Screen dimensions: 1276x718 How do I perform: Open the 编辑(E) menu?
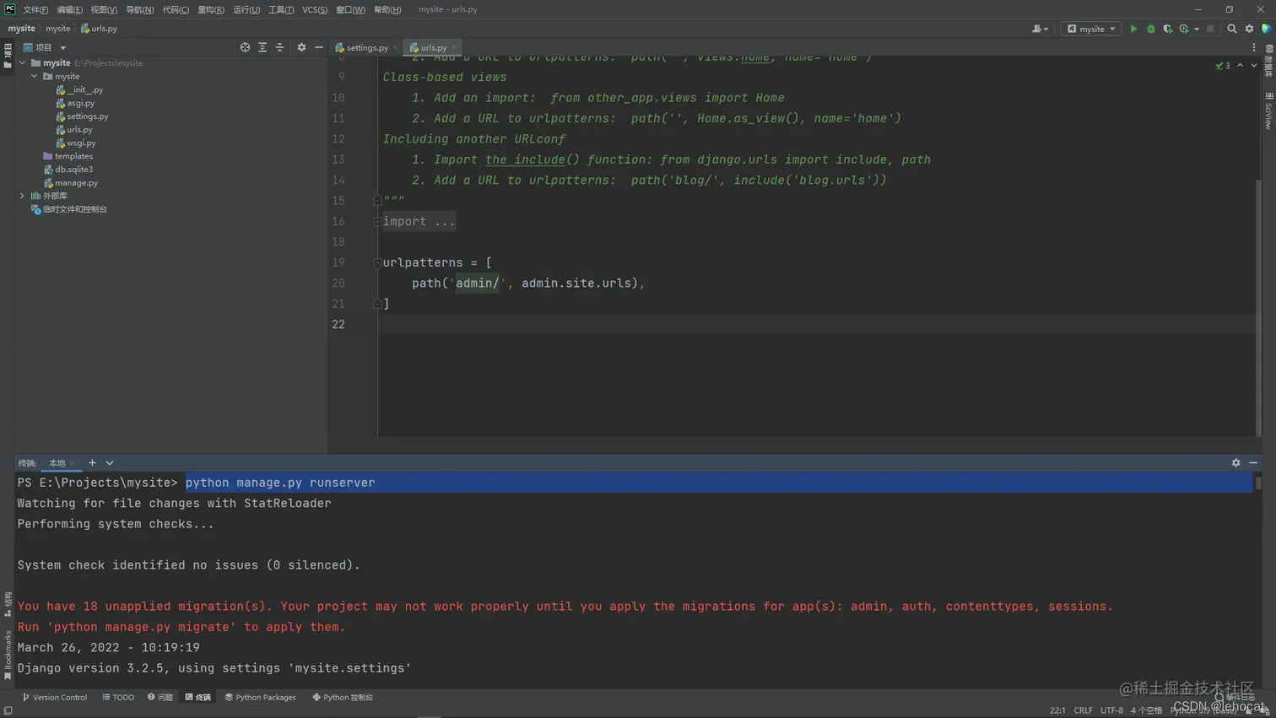point(69,9)
